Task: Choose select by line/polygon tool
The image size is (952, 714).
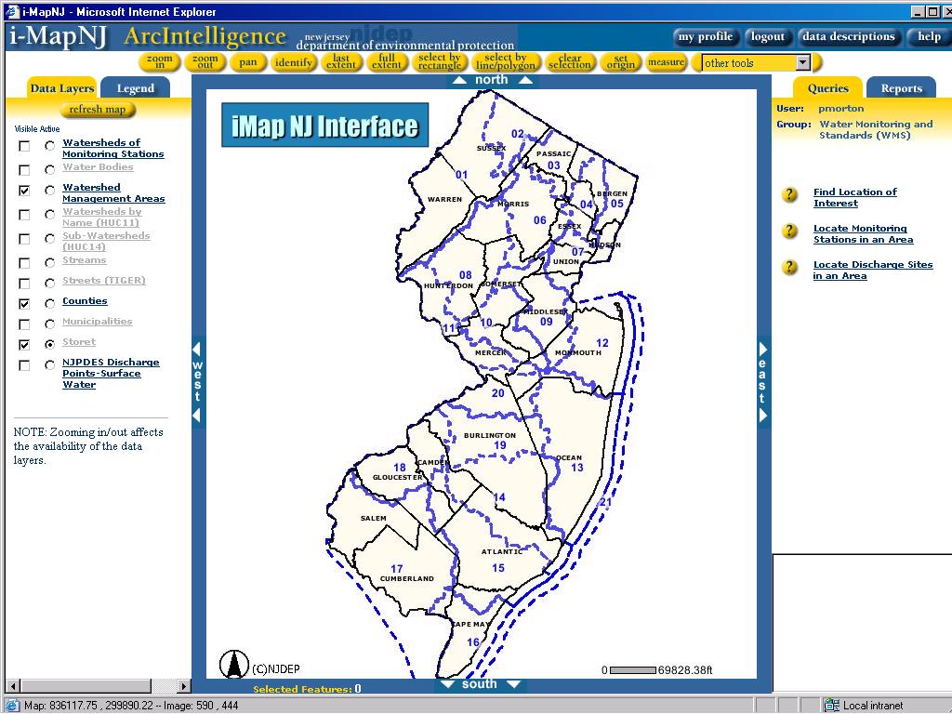Action: (506, 61)
